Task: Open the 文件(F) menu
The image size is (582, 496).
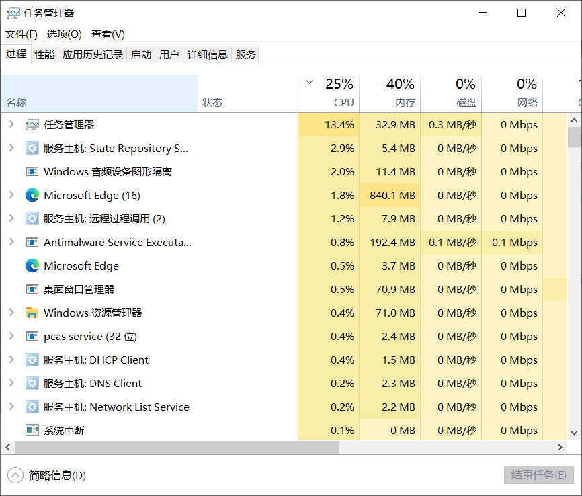Action: [x=21, y=34]
